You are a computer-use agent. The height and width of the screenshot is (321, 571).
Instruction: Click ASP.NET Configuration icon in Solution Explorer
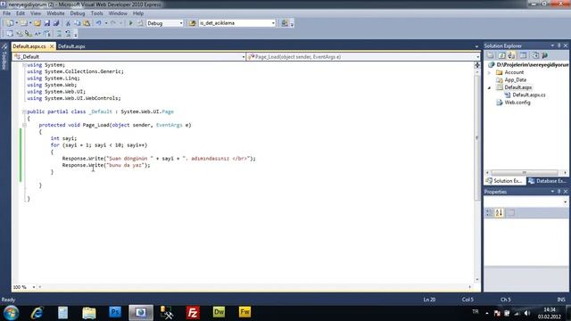coord(545,55)
